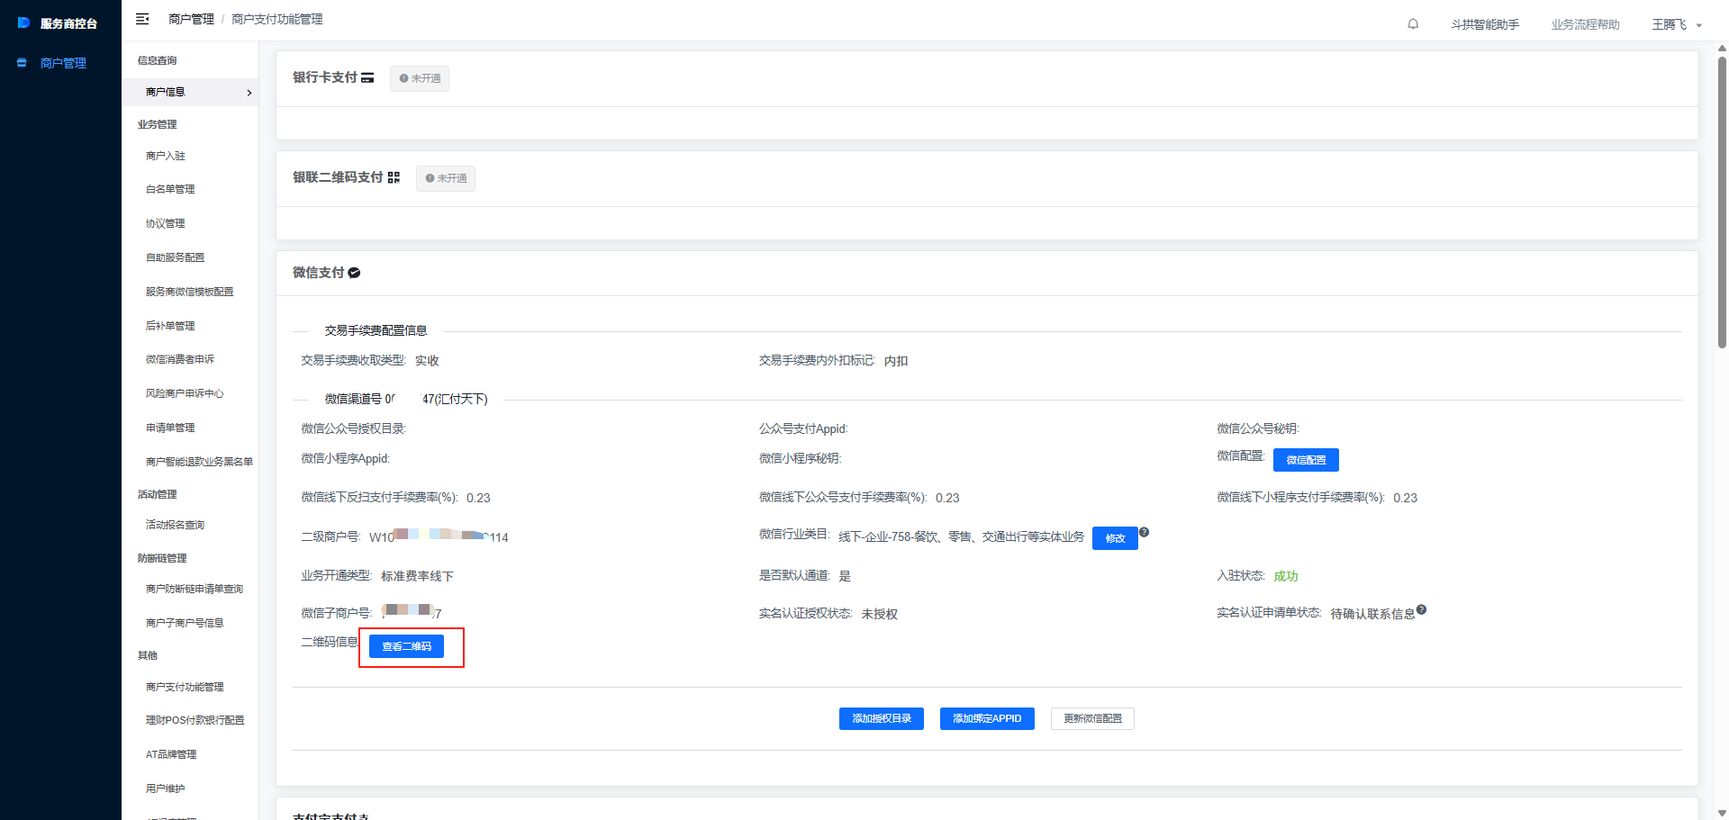Open 风险商户申诉中心 menu item
The height and width of the screenshot is (820, 1729).
185,393
